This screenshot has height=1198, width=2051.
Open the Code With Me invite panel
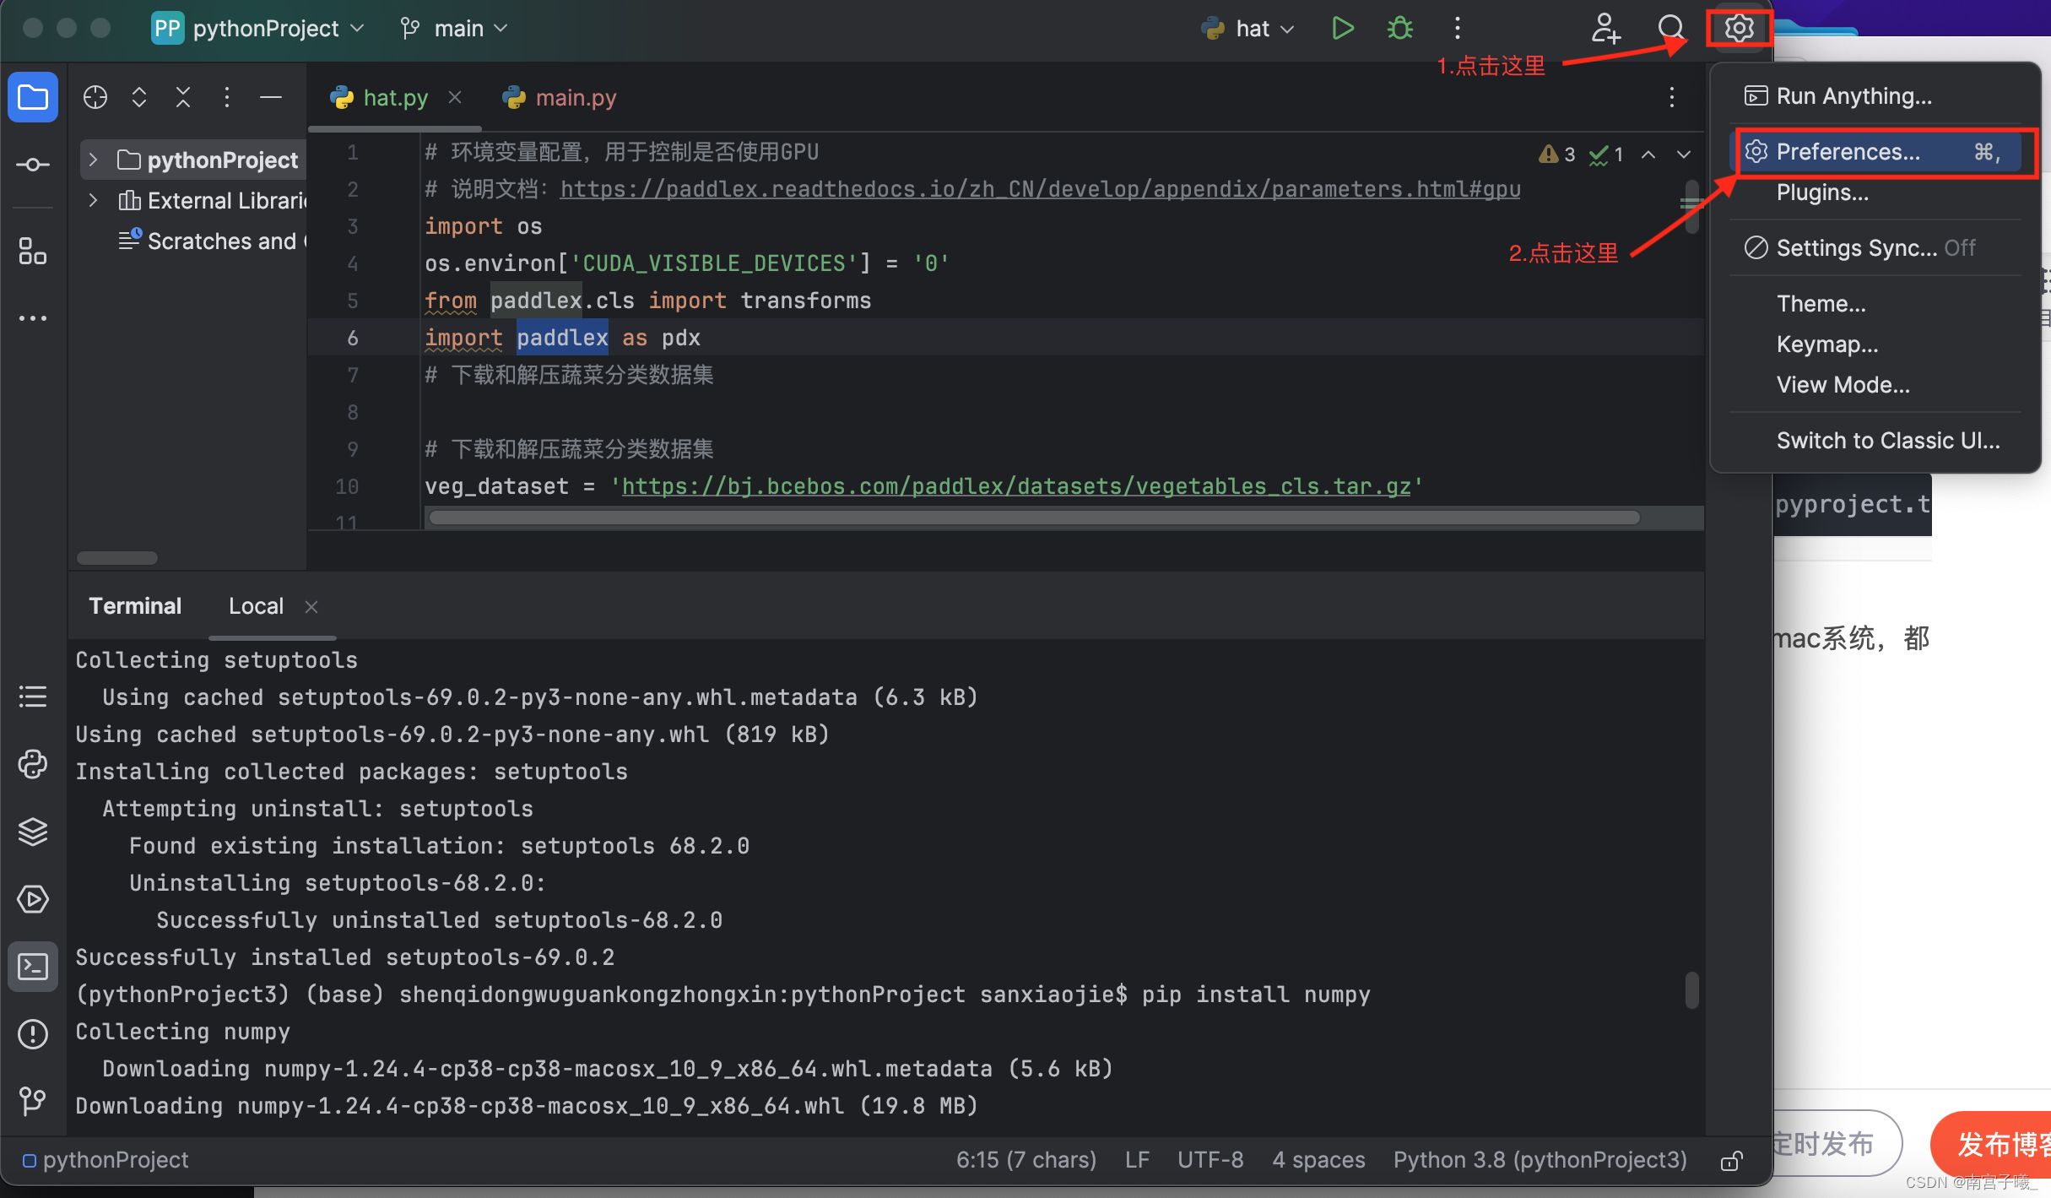[x=1606, y=27]
